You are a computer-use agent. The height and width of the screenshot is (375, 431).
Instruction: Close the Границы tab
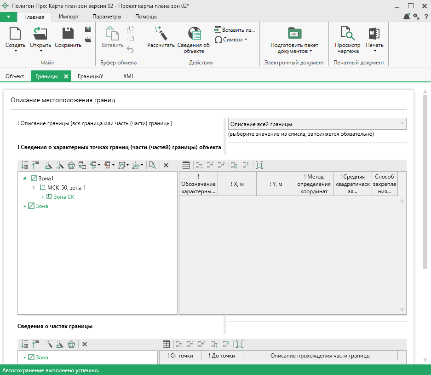[66, 77]
